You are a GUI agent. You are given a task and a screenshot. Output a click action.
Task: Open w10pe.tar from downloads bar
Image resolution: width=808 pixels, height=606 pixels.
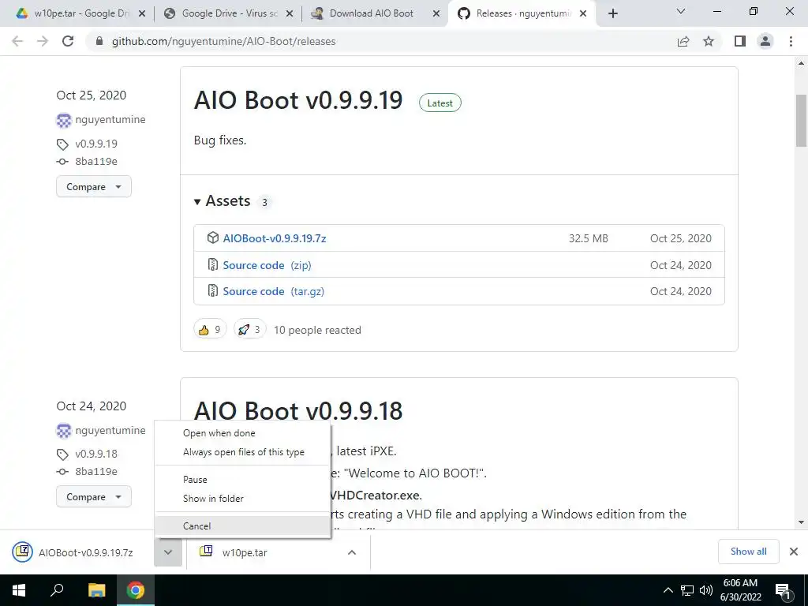click(x=263, y=552)
